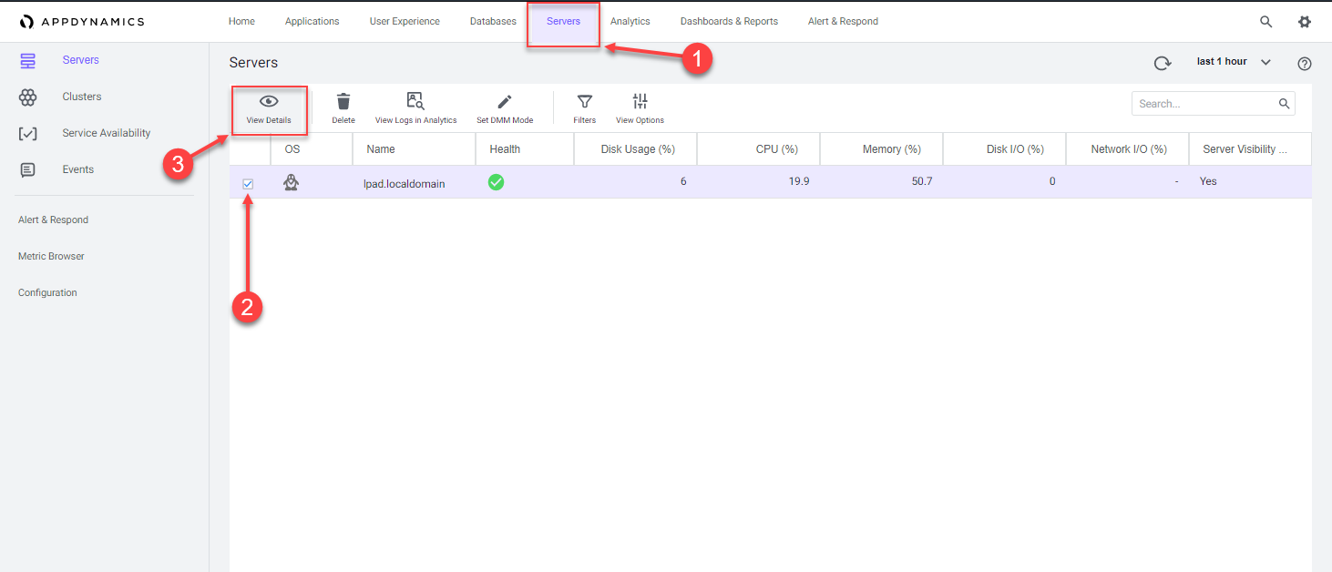This screenshot has width=1332, height=572.
Task: Click the Linux penguin OS icon
Action: coord(292,182)
